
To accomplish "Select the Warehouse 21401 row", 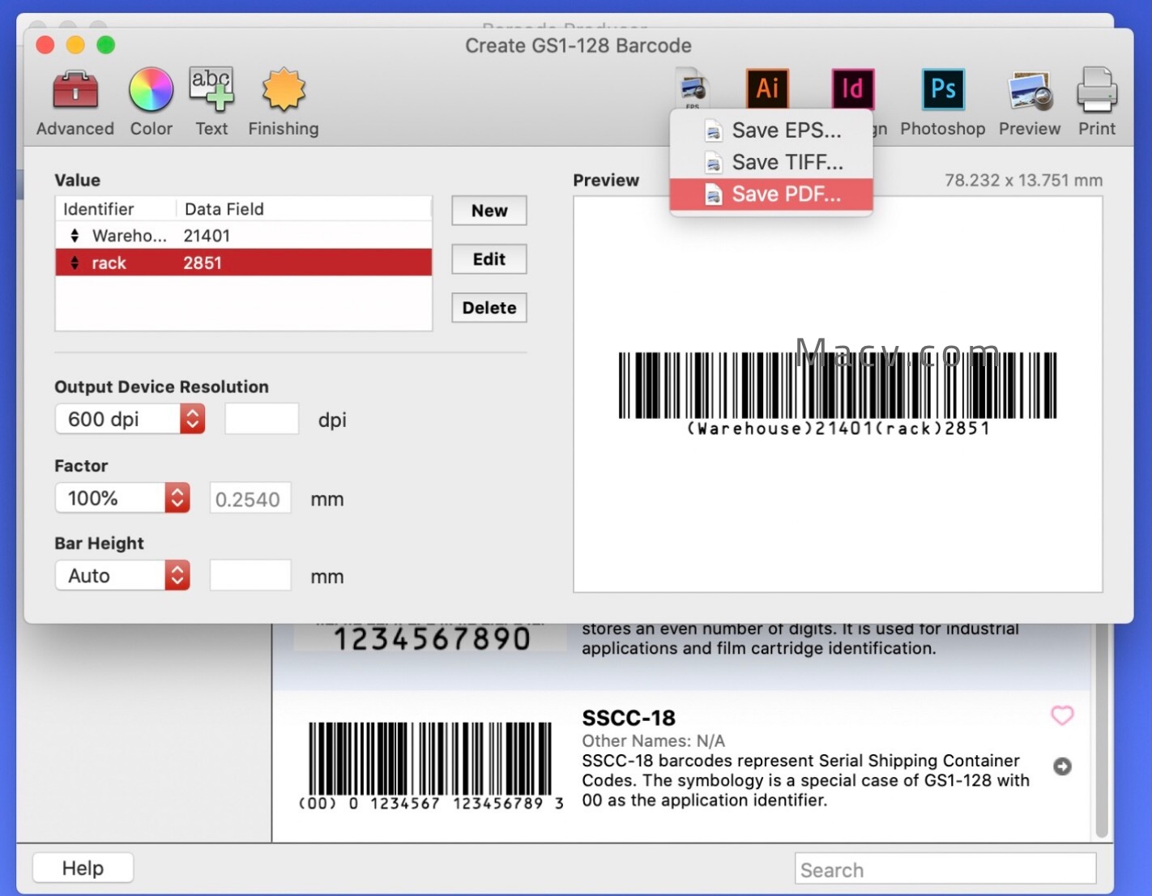I will pyautogui.click(x=243, y=236).
